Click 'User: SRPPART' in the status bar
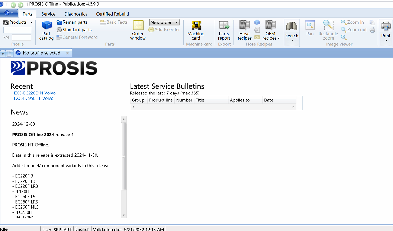The image size is (393, 231). point(57,229)
